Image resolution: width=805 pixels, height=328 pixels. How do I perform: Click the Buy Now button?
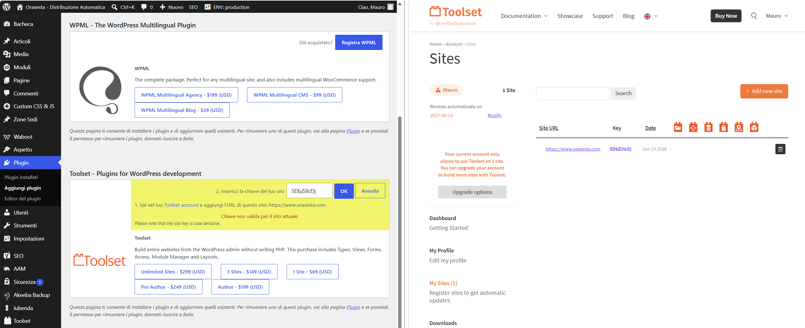point(726,16)
